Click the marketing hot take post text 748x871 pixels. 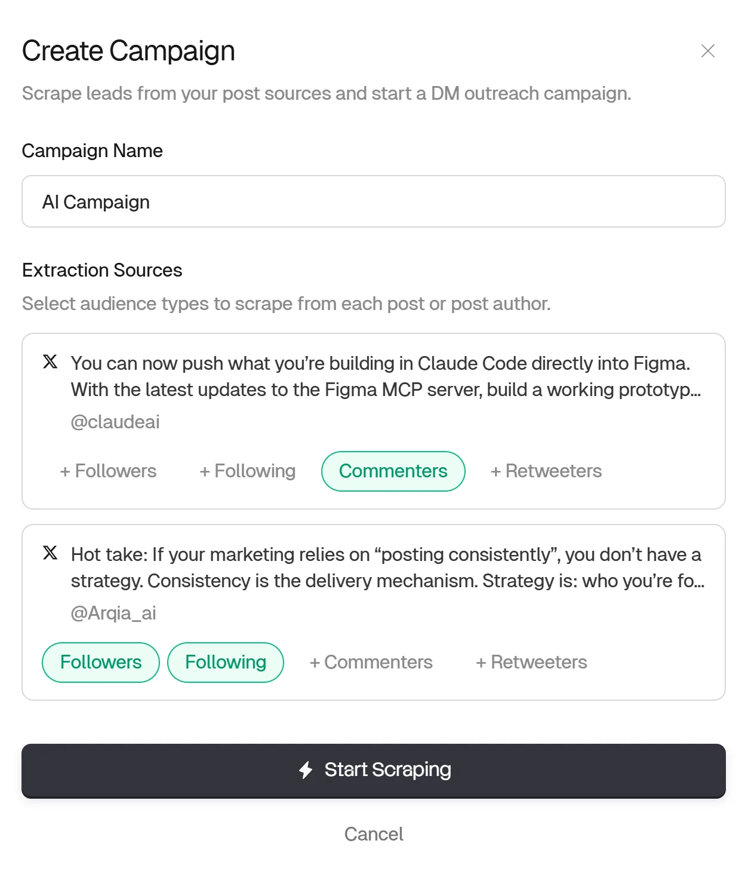(x=387, y=567)
